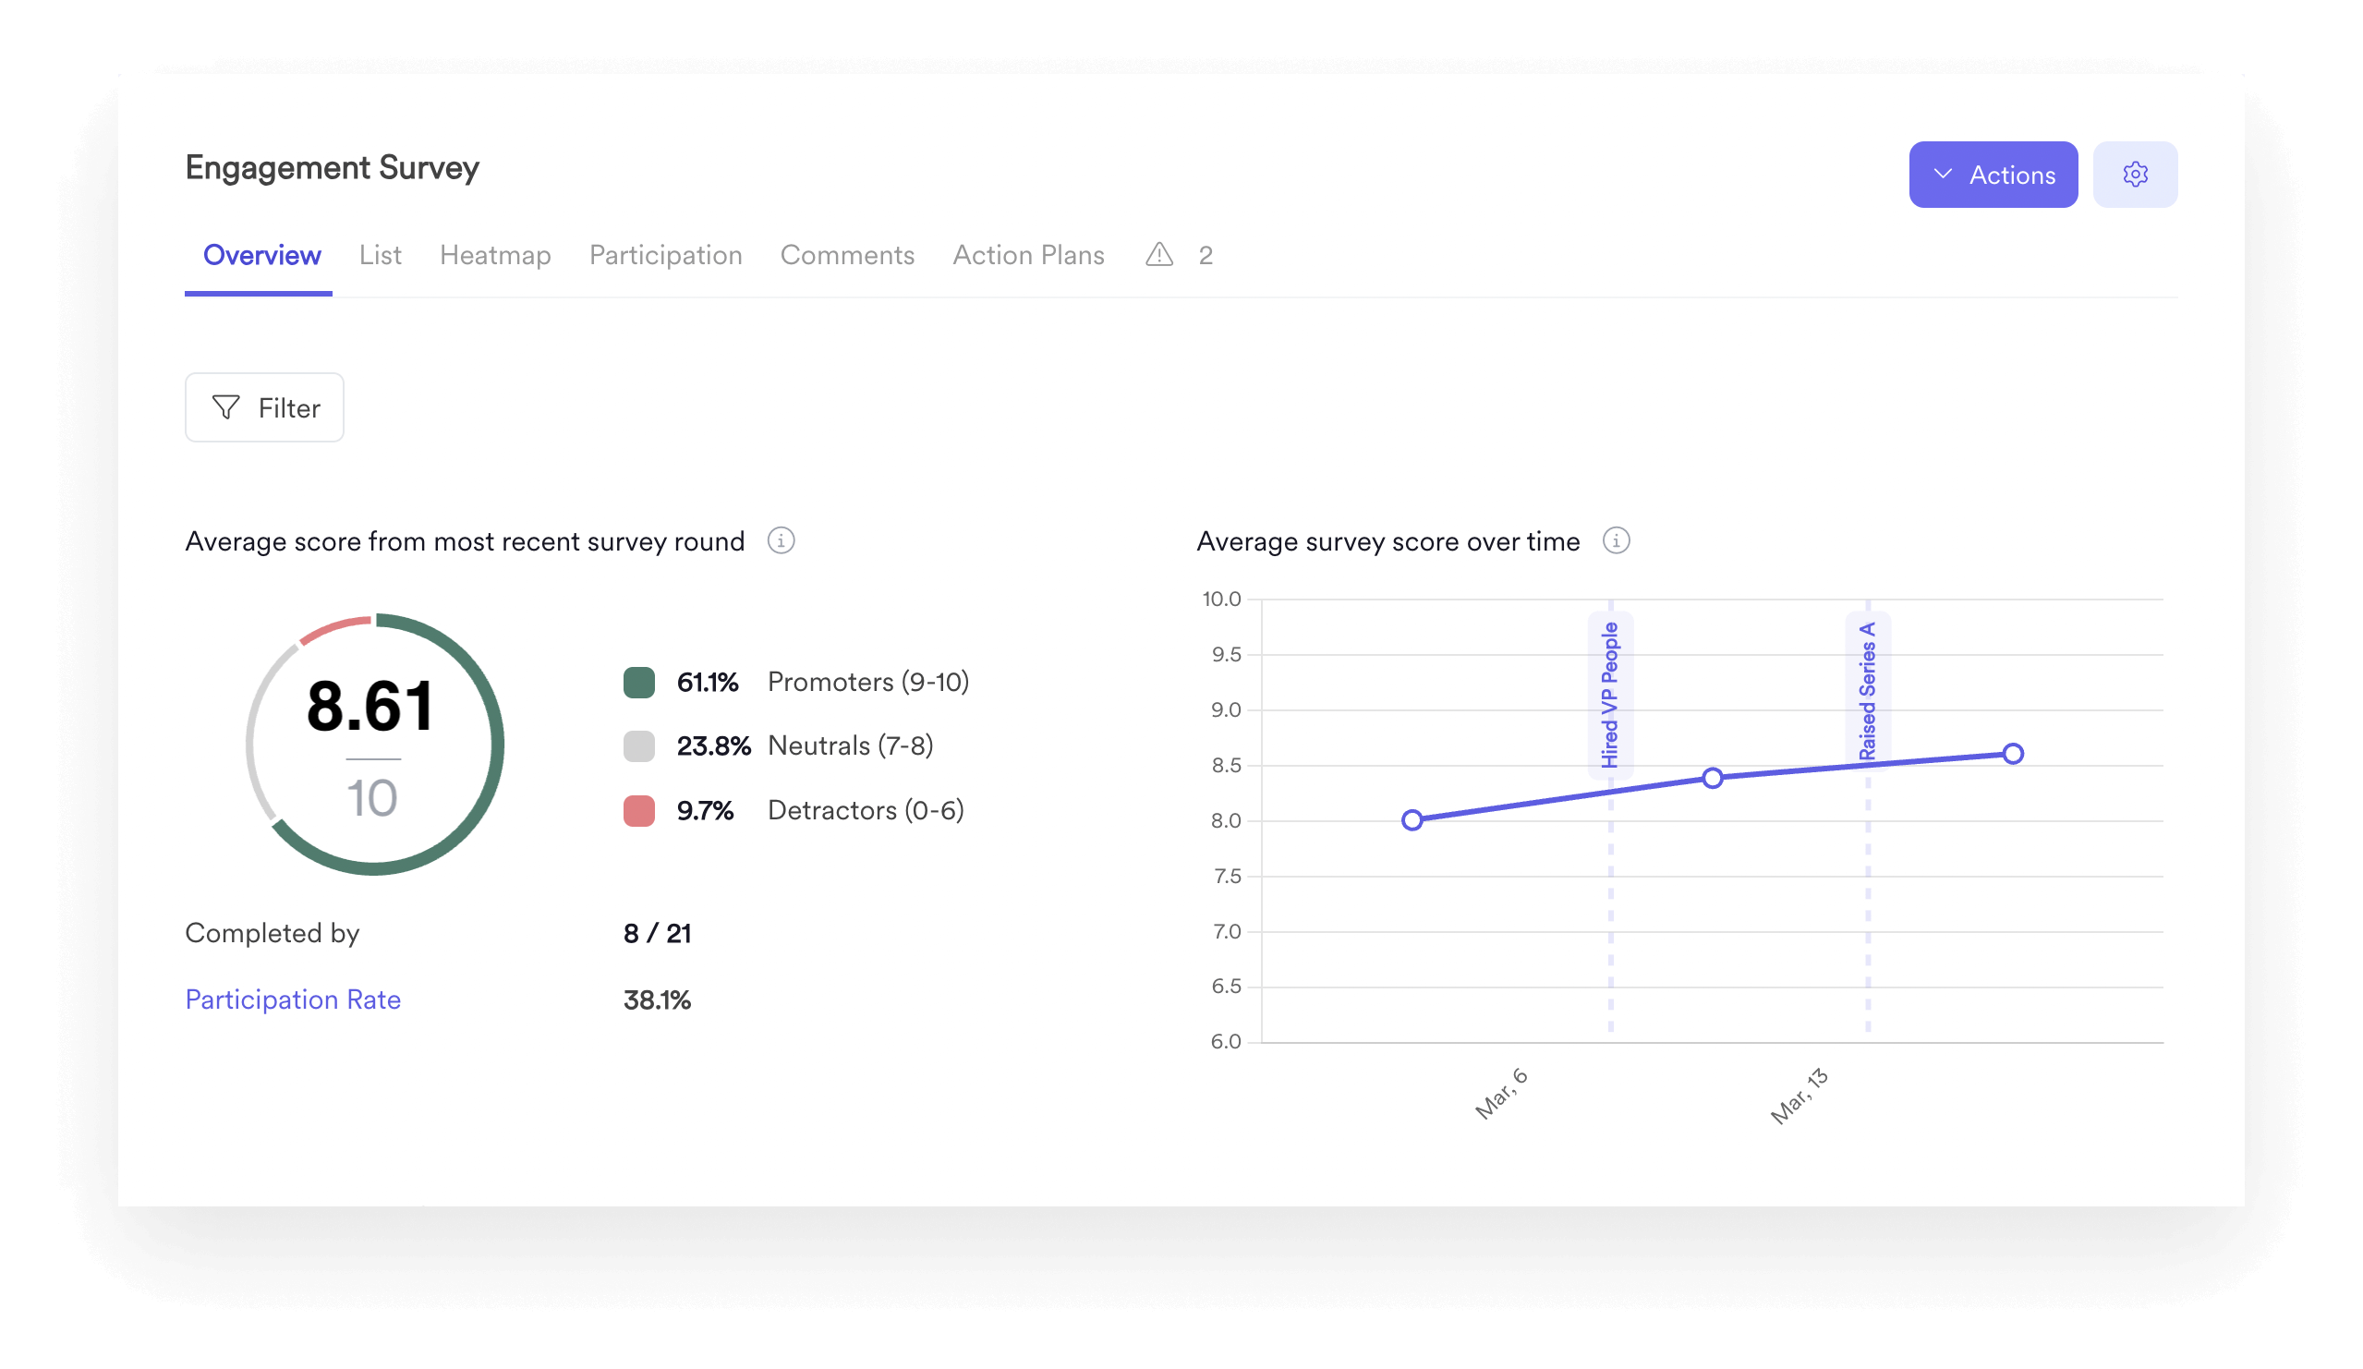Click the List tab
Screen dimensions: 2363x1369
pos(378,254)
